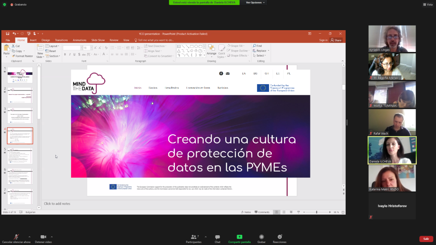The height and width of the screenshot is (245, 436).
Task: Open Reacciones emoji menu
Action: 280,237
